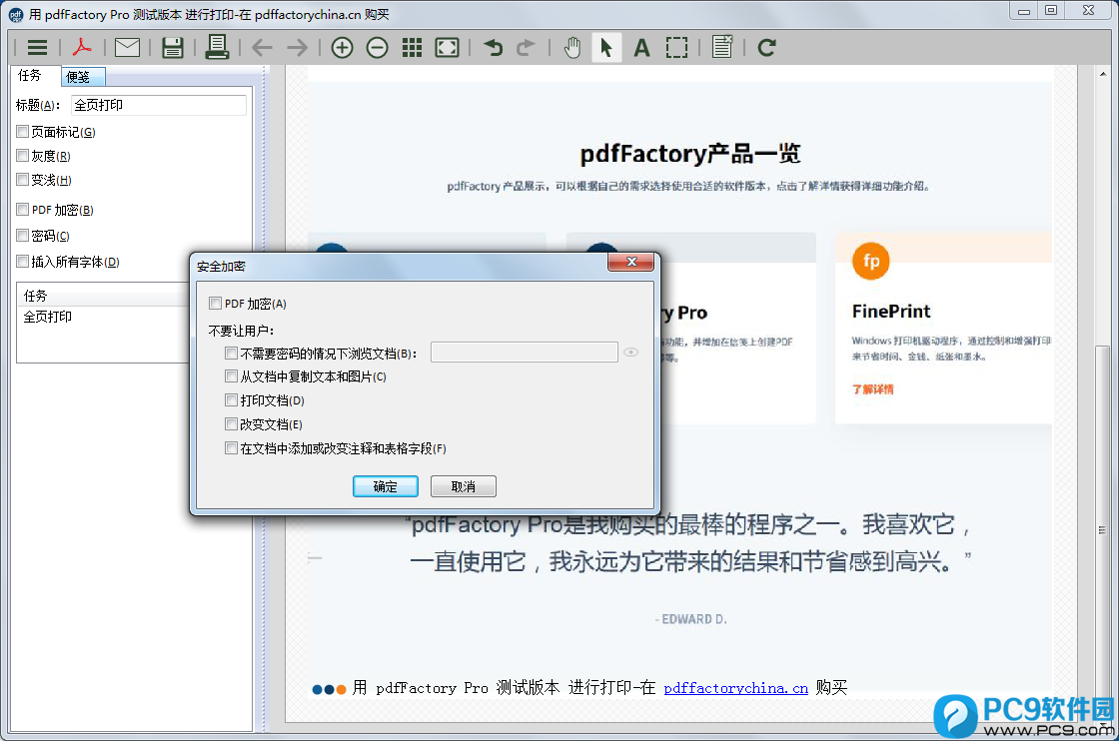Toggle password visibility eye icon in dialog
This screenshot has height=741, width=1119.
click(630, 353)
